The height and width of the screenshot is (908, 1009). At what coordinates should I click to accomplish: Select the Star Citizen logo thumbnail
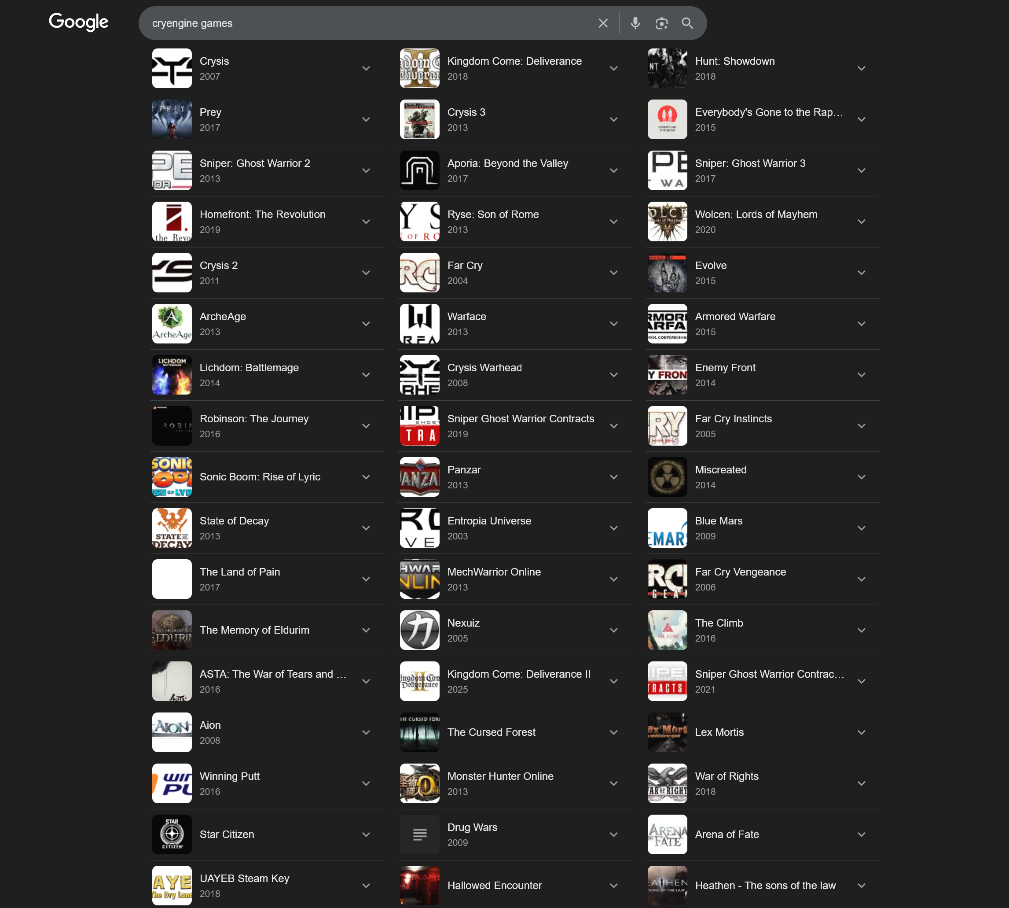[172, 834]
